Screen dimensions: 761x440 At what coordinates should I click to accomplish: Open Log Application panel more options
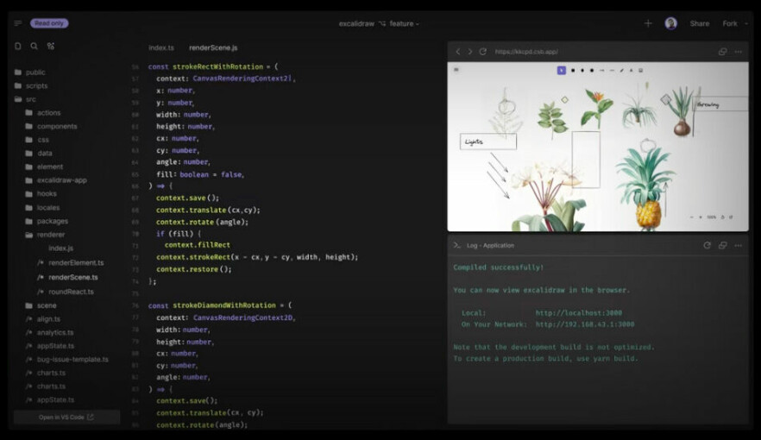739,246
